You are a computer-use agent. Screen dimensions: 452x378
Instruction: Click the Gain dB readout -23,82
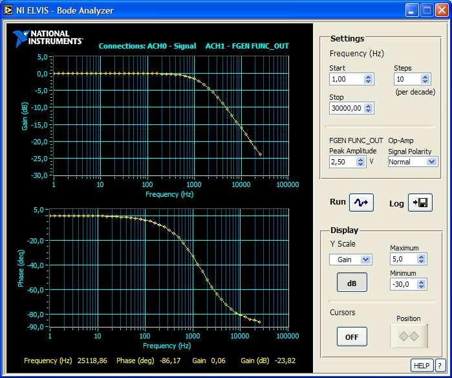point(285,361)
